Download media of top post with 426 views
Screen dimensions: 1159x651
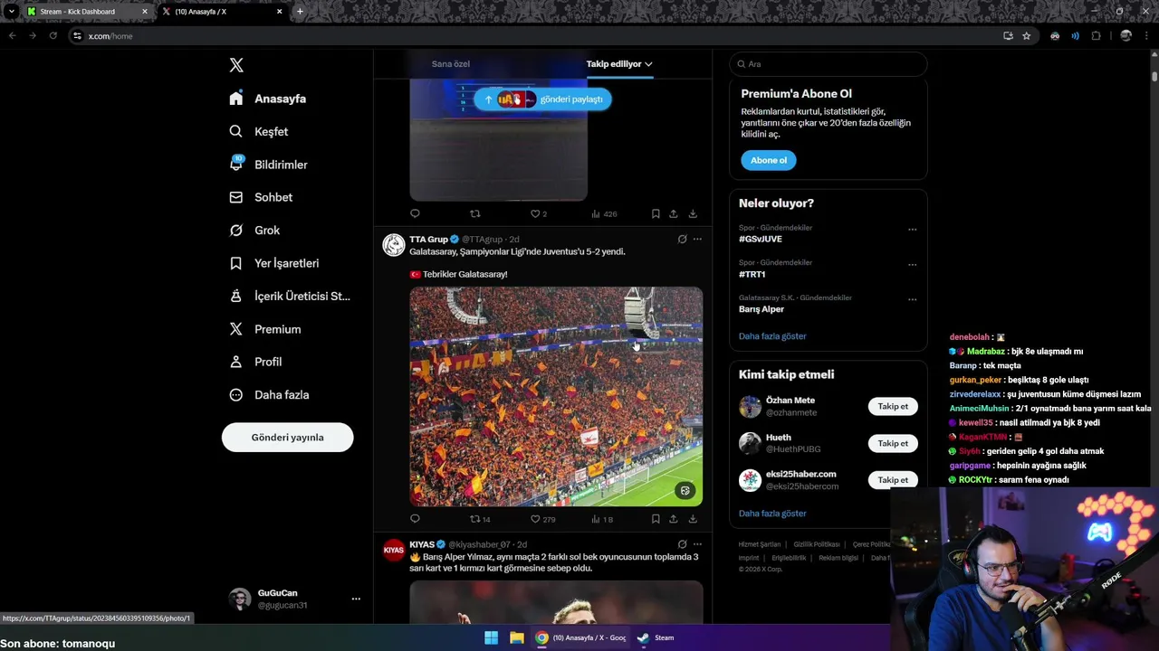coord(693,214)
